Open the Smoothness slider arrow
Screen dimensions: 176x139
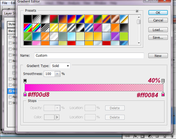(x=57, y=74)
